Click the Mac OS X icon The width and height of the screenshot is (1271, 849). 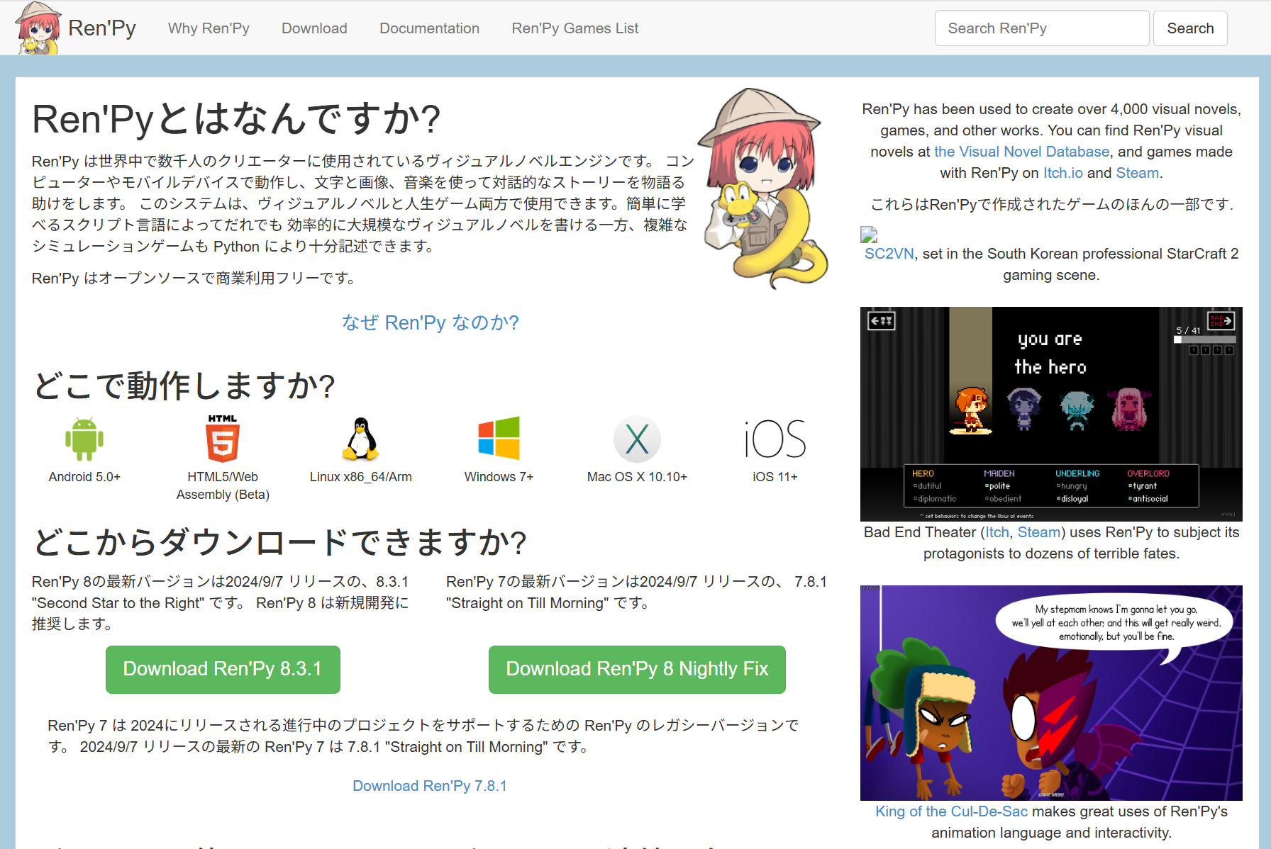637,439
